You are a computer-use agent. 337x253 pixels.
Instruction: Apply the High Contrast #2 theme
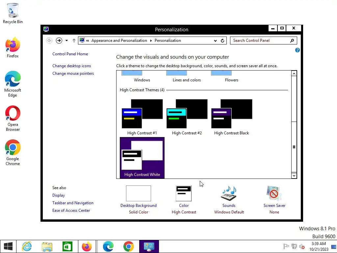(187, 117)
